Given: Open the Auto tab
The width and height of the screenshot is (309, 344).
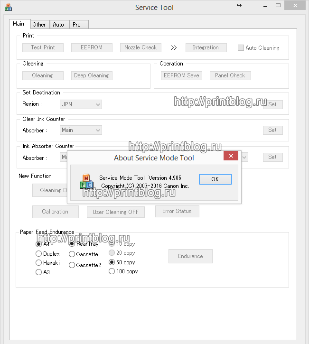Looking at the screenshot, I should tap(59, 25).
